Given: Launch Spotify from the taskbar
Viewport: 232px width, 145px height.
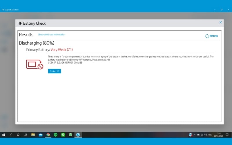Looking at the screenshot, I should pos(55,135).
